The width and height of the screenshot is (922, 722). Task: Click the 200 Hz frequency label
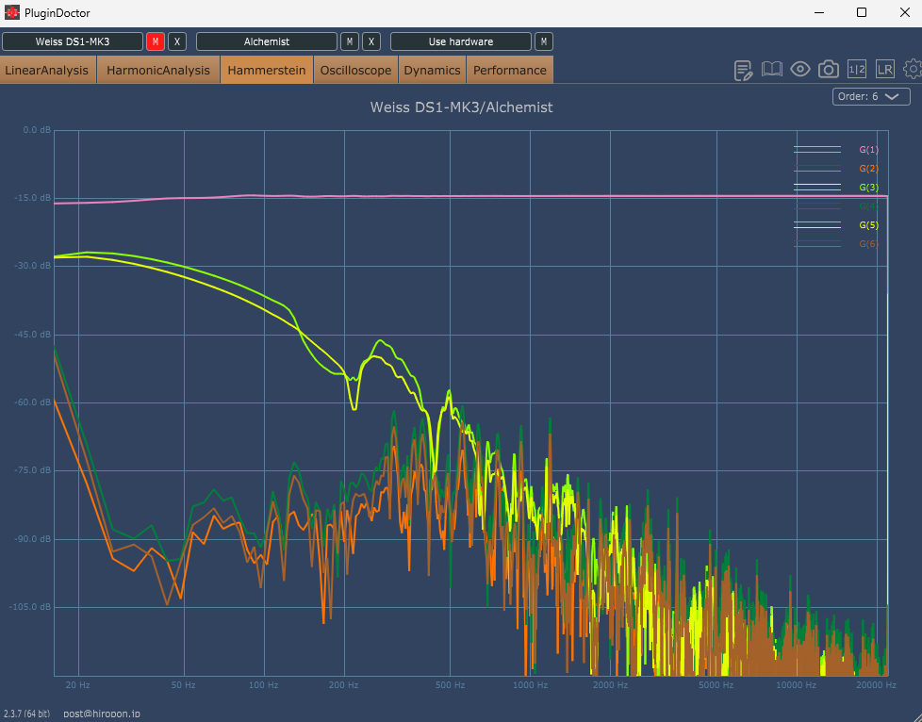click(x=344, y=685)
